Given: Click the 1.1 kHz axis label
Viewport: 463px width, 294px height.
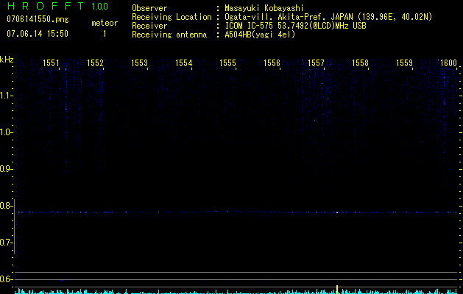Looking at the screenshot, I should point(4,96).
